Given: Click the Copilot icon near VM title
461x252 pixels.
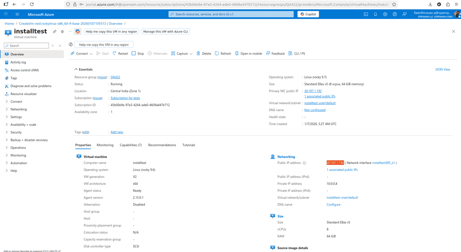Looking at the screenshot, I should (77, 32).
